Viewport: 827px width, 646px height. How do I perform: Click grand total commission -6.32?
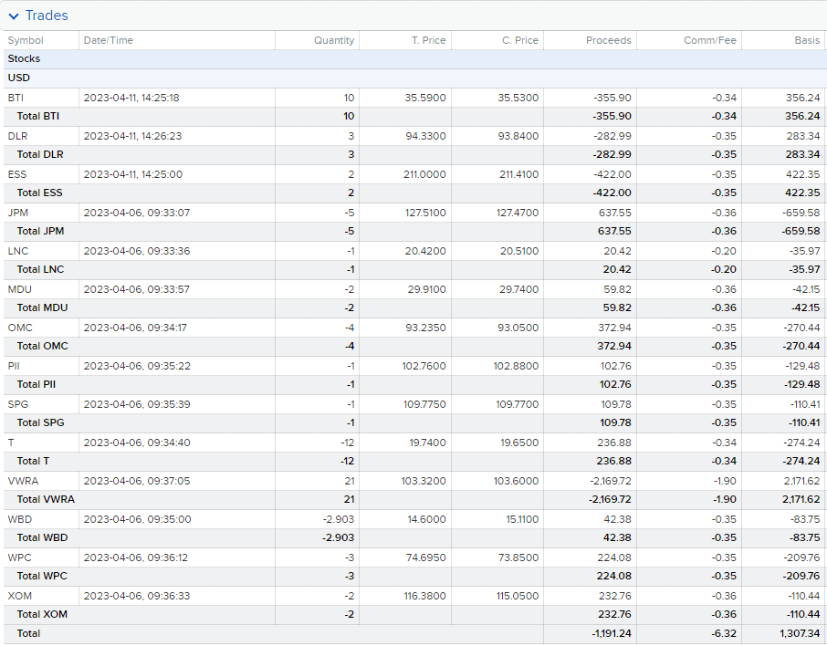[x=724, y=634]
